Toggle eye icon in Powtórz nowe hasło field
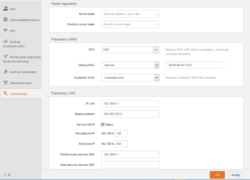The width and height of the screenshot is (250, 180). pyautogui.click(x=156, y=25)
